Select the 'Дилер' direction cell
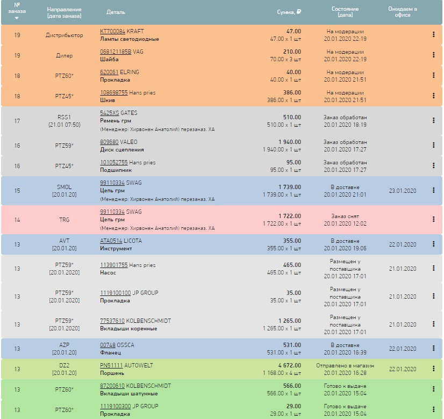This screenshot has height=419, width=444. [x=65, y=56]
